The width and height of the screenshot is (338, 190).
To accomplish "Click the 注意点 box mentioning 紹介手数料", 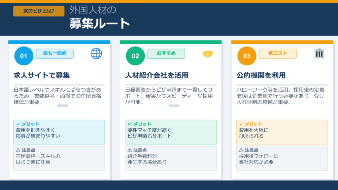I will click(171, 158).
